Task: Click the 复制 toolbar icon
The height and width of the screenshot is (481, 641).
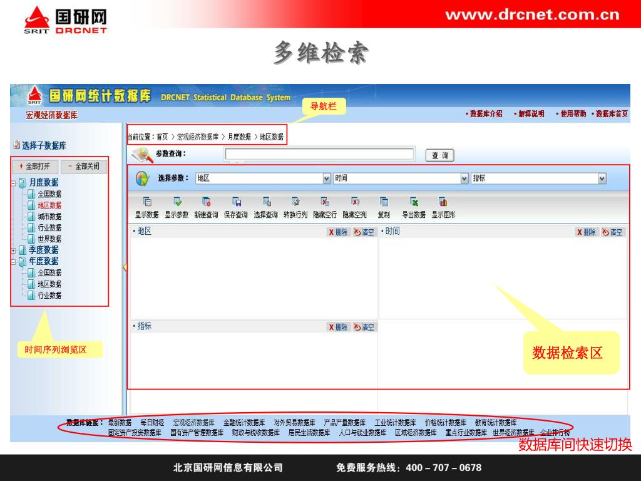Action: [x=384, y=202]
